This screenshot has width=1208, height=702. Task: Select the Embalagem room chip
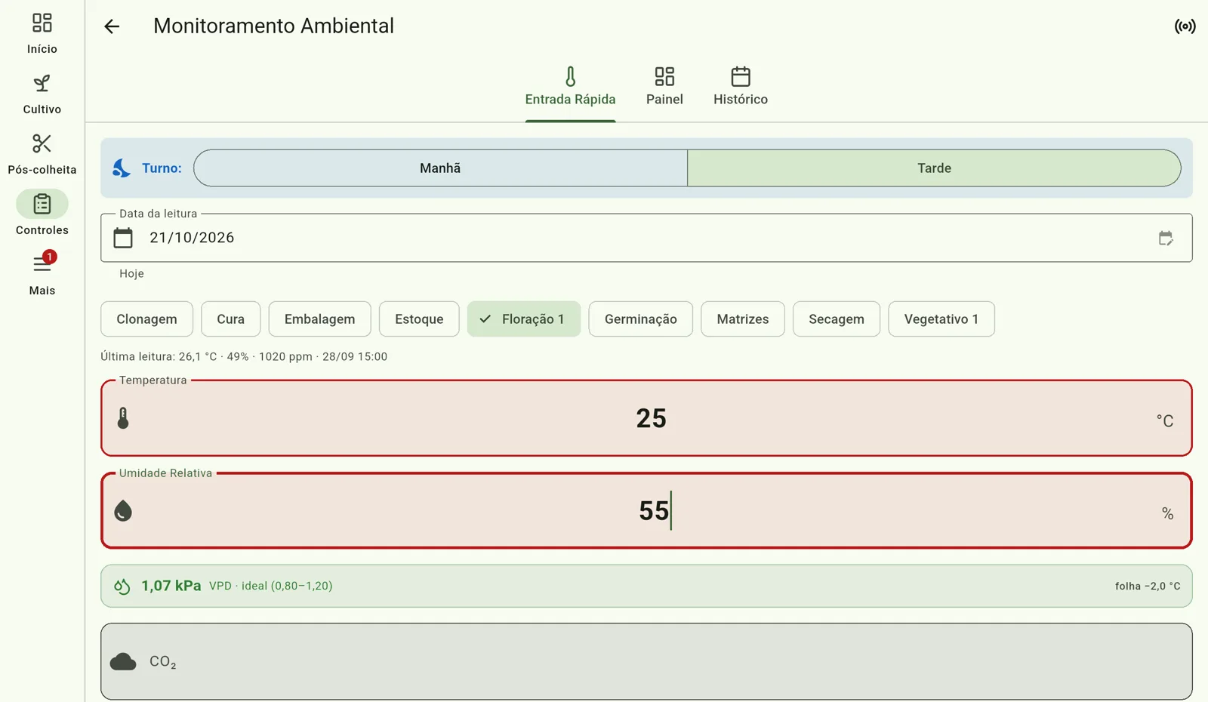tap(319, 319)
